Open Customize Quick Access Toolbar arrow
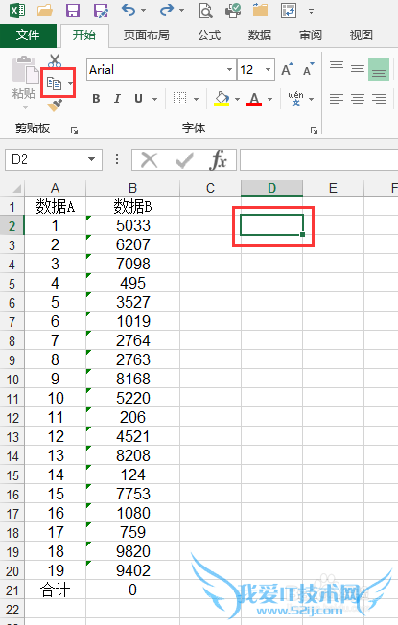The image size is (398, 625). point(311,12)
